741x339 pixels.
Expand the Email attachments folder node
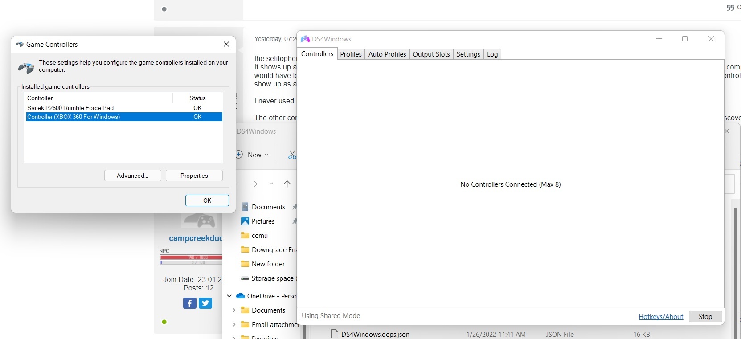(234, 325)
